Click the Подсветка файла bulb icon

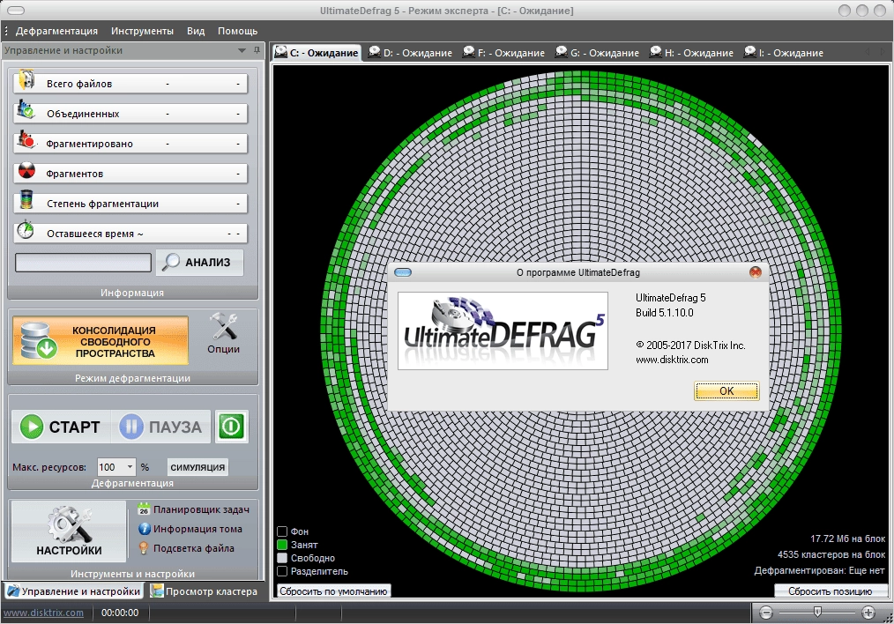pos(144,548)
